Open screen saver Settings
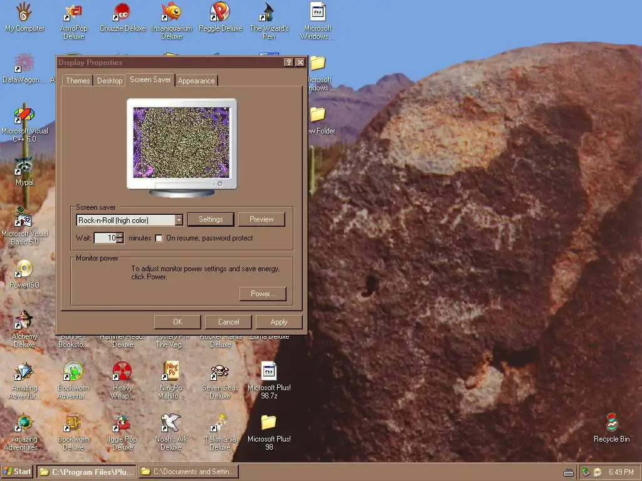The width and height of the screenshot is (642, 481). (x=211, y=219)
